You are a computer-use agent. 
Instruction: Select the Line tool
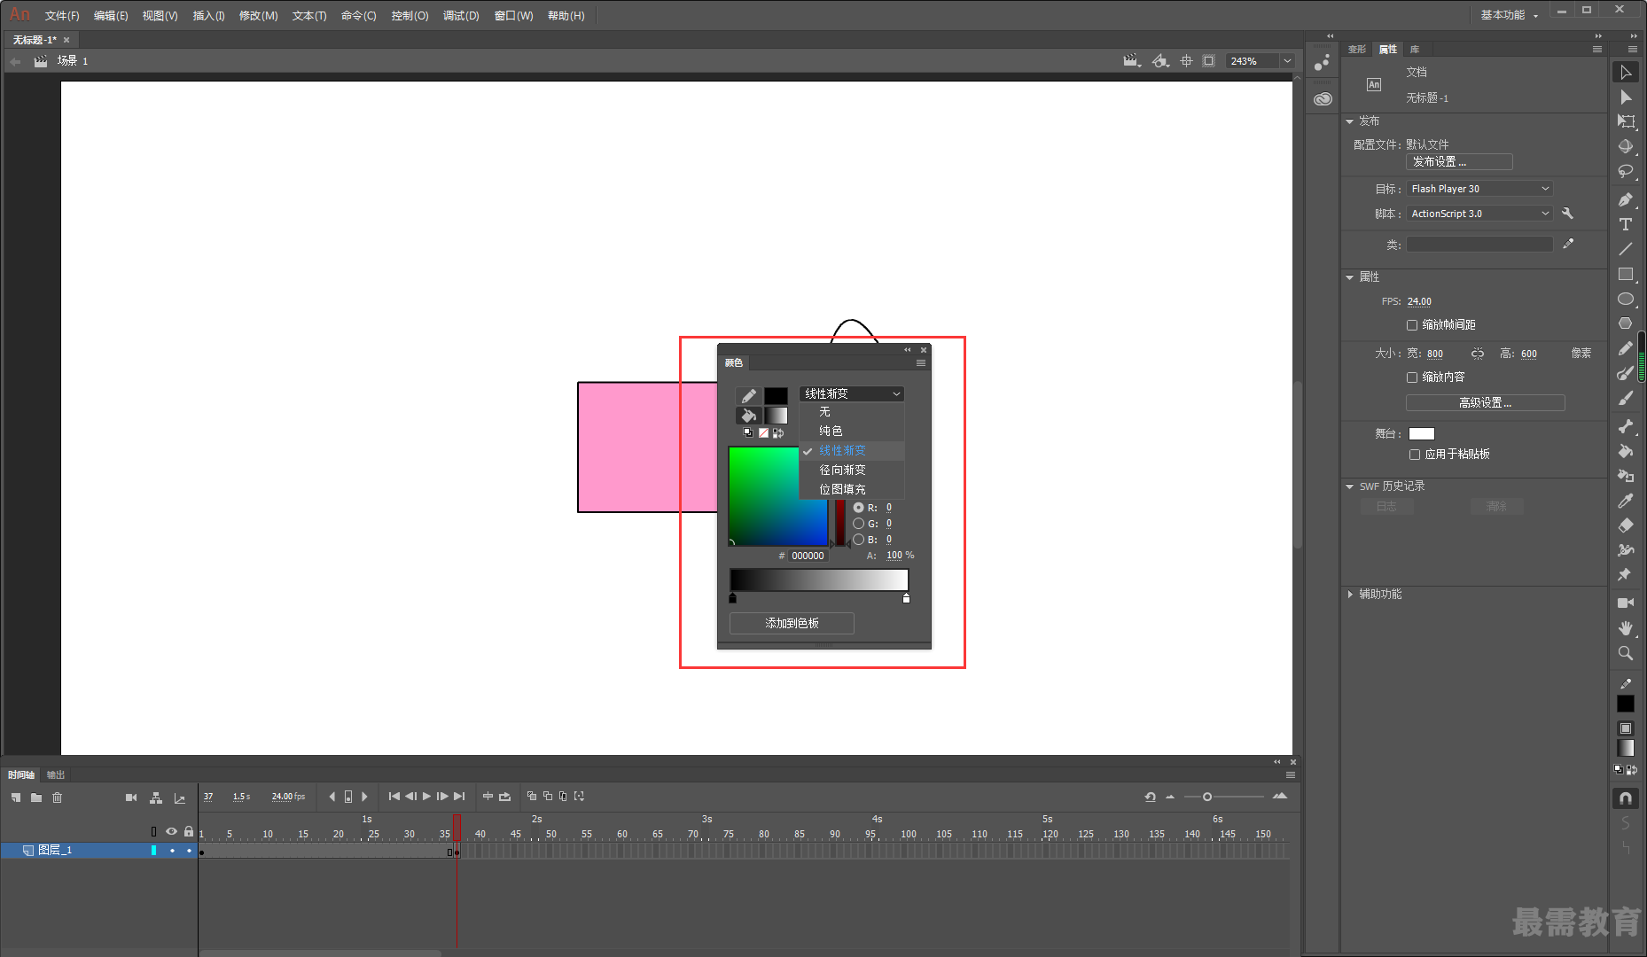coord(1626,249)
